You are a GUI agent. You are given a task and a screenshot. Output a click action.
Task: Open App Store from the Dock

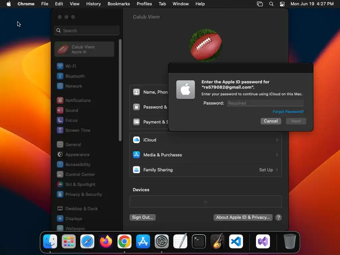[143, 241]
